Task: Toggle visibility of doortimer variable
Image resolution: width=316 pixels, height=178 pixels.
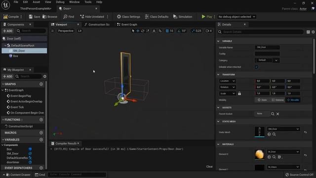Action: coord(30,162)
